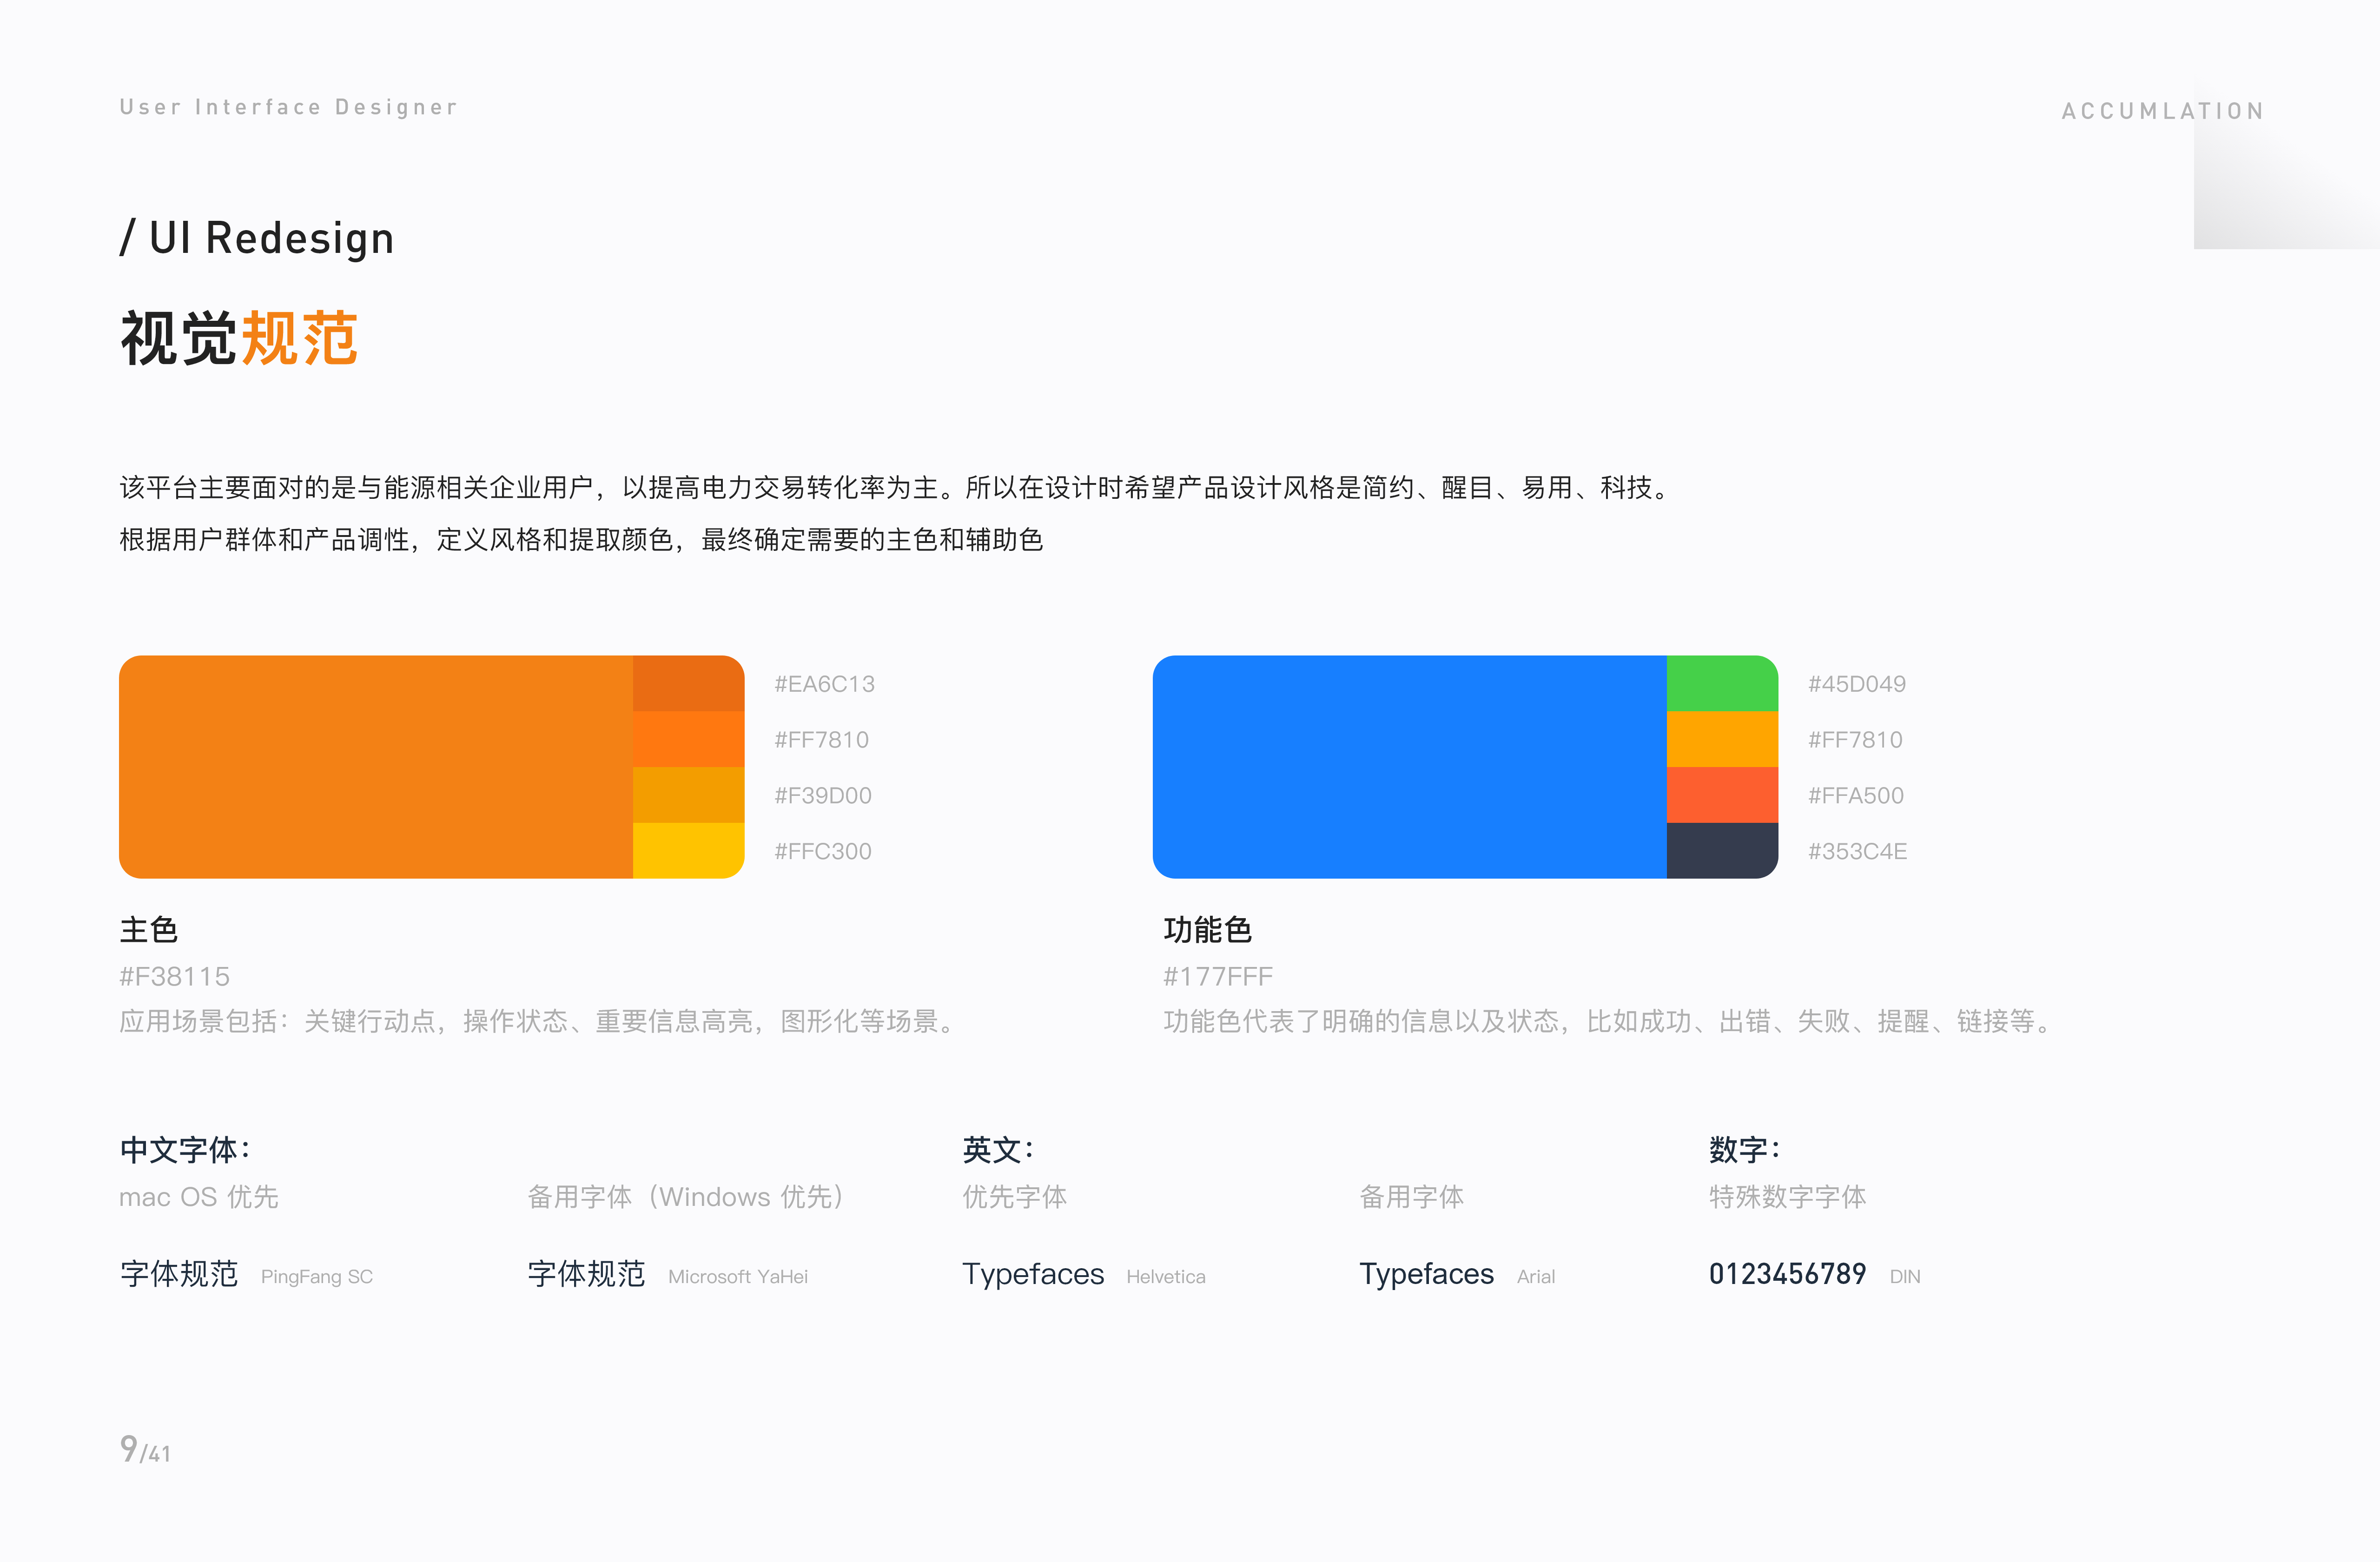Select the yellow #FFC300 swatch

click(x=688, y=850)
